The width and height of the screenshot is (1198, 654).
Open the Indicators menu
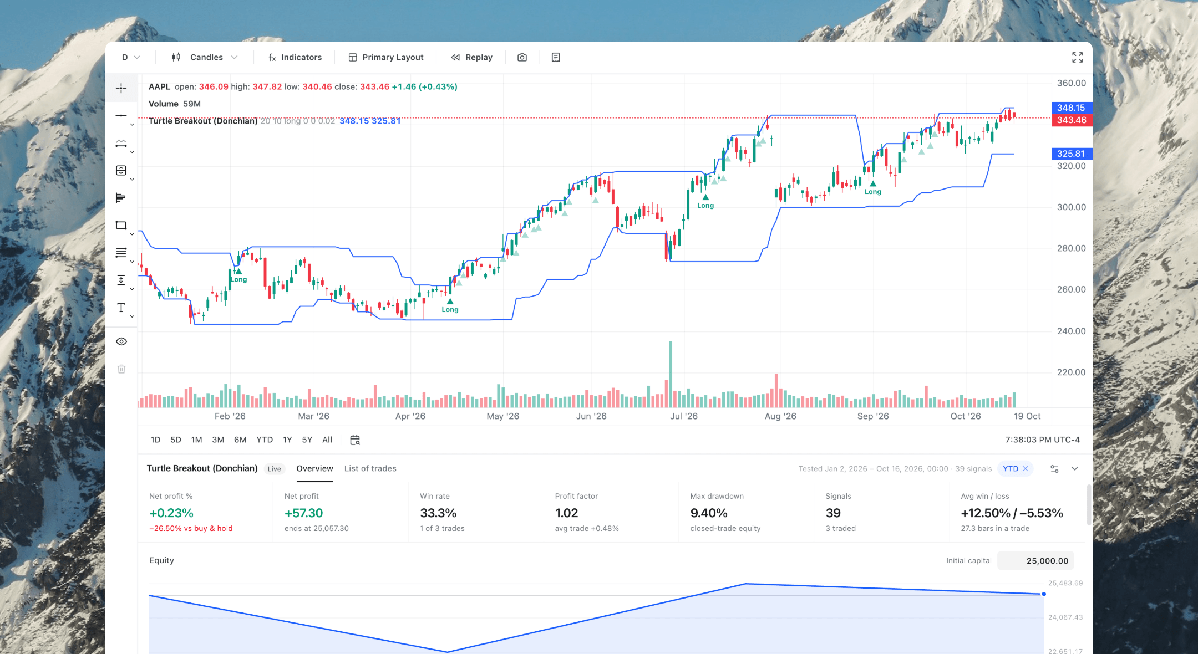pyautogui.click(x=295, y=57)
